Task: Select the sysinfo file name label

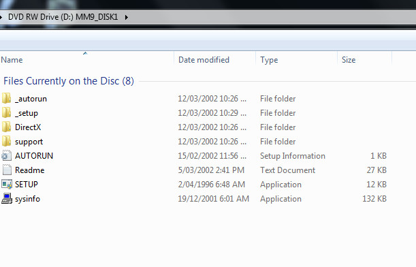Action: pos(28,199)
